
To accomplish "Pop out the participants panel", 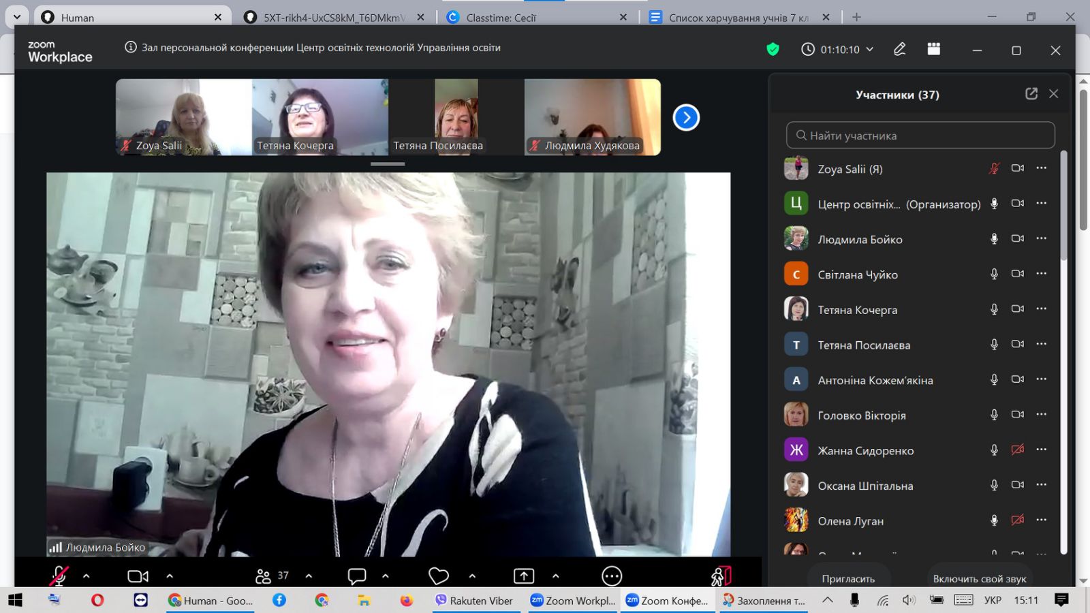I will (x=1031, y=94).
